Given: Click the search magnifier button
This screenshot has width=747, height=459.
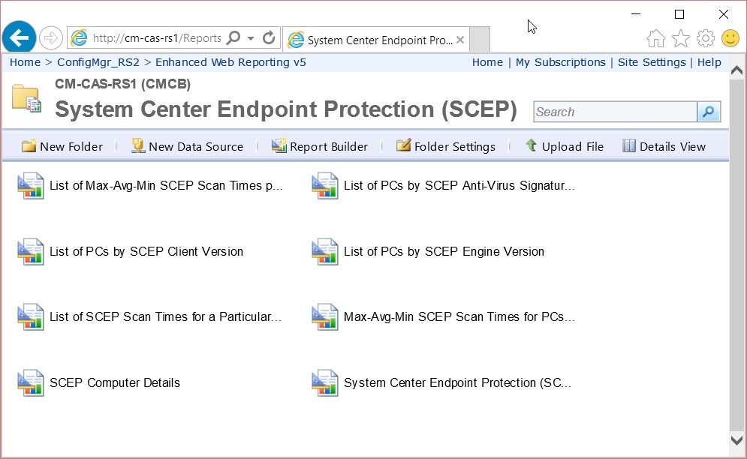Looking at the screenshot, I should [709, 112].
